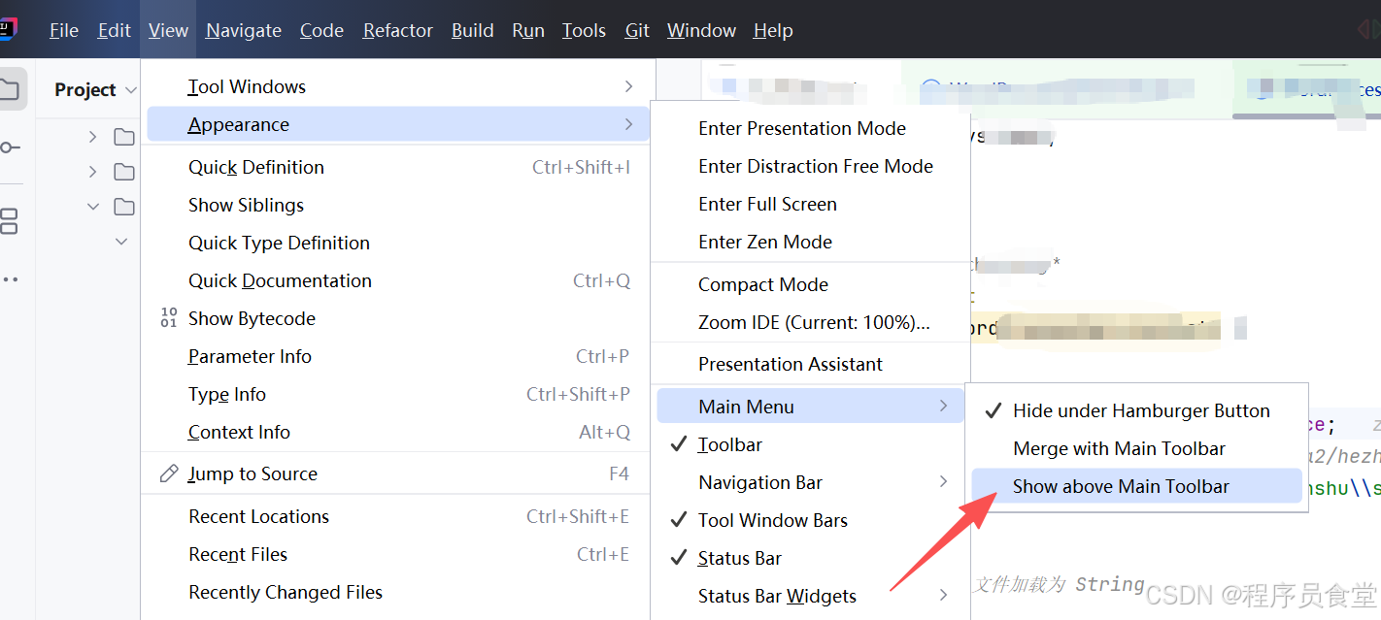Open the Build menu
This screenshot has height=620, width=1381.
(x=473, y=30)
